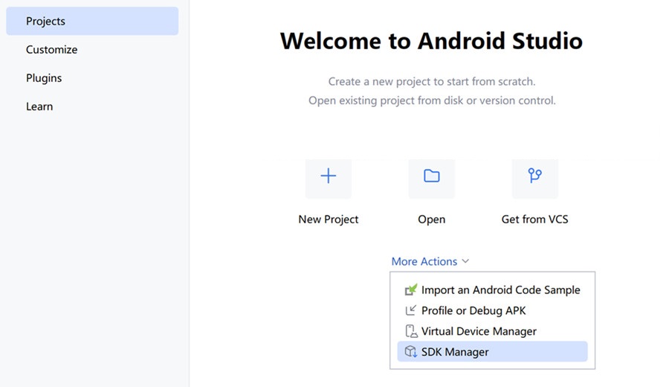
Task: Click the Import Android Code Sample icon
Action: point(410,290)
